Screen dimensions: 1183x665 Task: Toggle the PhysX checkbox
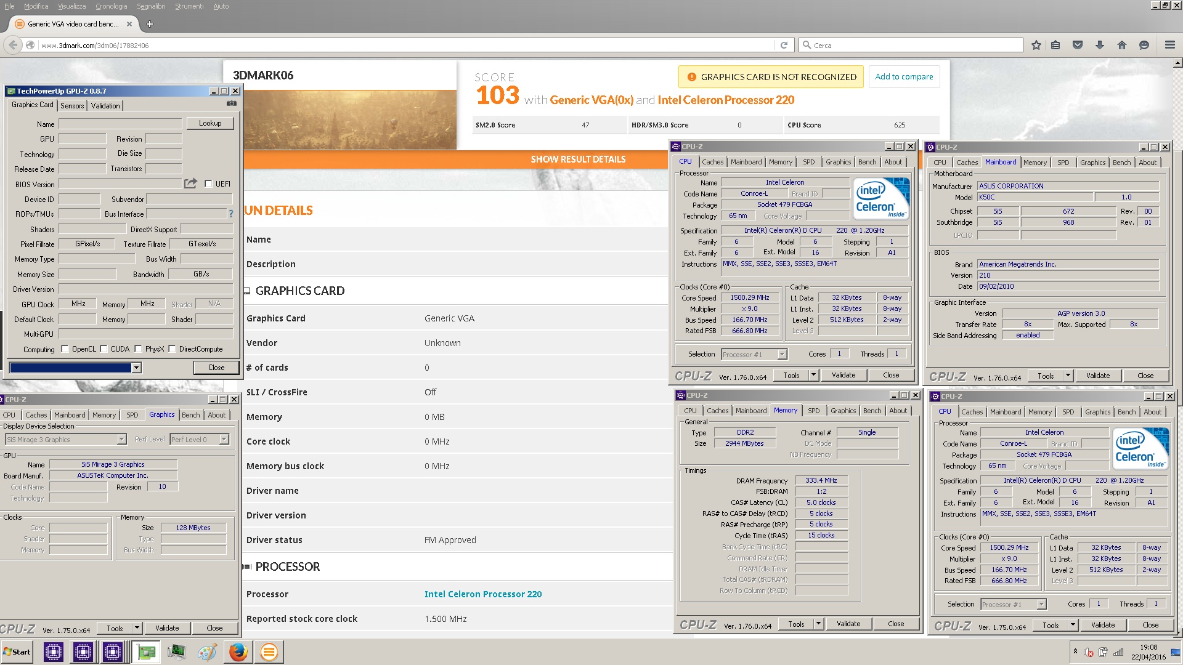139,349
